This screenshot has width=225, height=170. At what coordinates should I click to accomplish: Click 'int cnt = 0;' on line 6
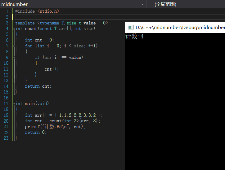point(39,40)
